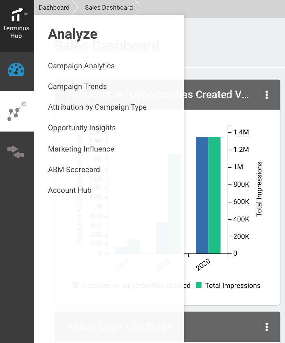The image size is (285, 343).
Task: Click the blue 2020 accounts bar
Action: tap(202, 195)
